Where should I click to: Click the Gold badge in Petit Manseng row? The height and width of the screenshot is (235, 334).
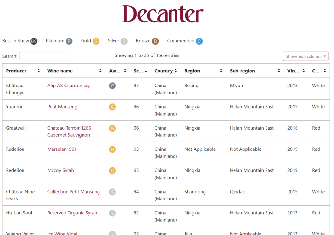pyautogui.click(x=112, y=107)
